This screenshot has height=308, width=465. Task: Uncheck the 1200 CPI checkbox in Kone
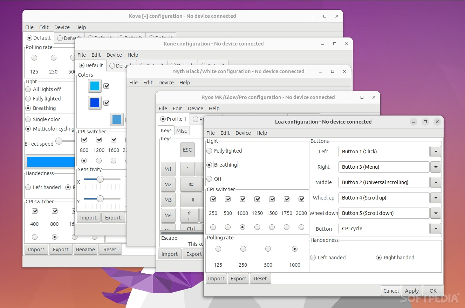point(99,140)
